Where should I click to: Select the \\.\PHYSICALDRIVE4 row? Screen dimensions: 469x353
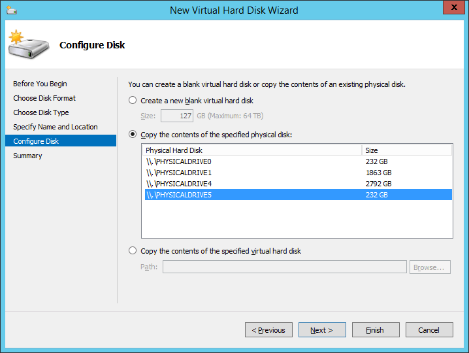click(x=299, y=184)
